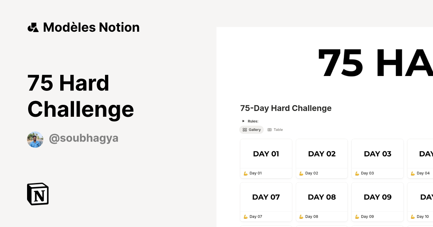Viewport: 433px width, 227px height.
Task: Open the Day 07 card
Action: click(x=266, y=202)
